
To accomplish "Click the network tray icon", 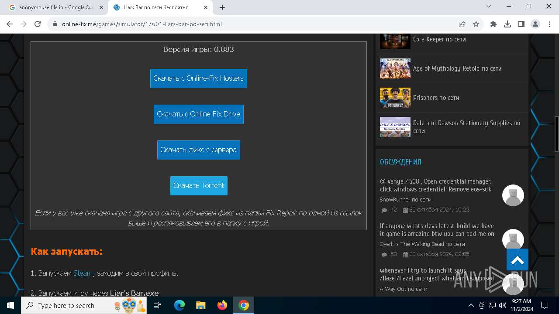I will tap(492, 305).
